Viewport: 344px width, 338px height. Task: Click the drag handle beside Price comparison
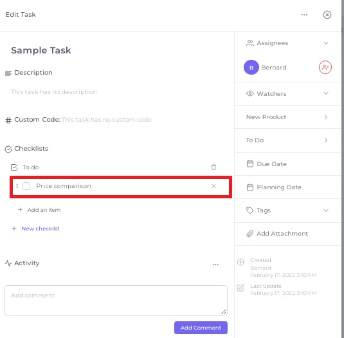point(17,186)
